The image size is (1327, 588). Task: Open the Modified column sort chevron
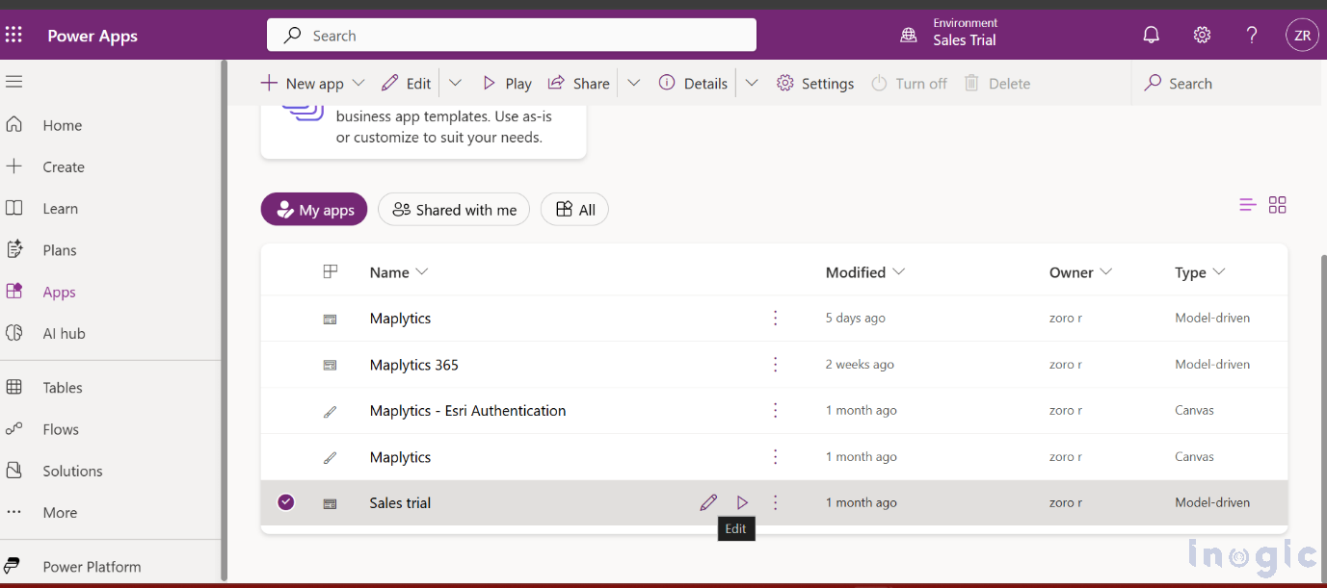pyautogui.click(x=898, y=271)
